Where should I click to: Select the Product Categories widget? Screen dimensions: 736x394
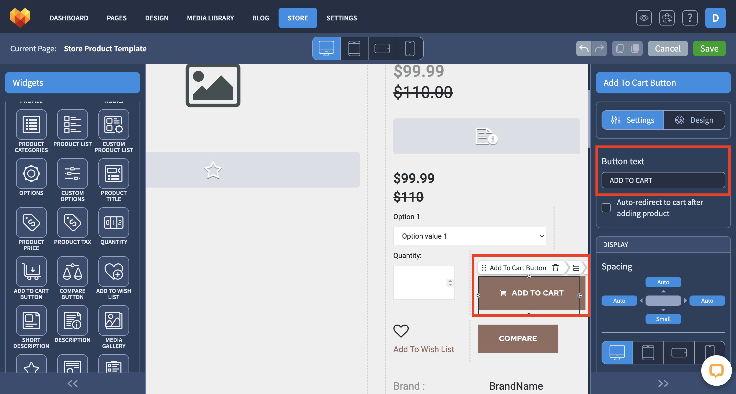click(x=31, y=125)
